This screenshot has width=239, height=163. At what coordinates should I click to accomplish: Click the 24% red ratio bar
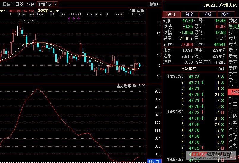click(233, 92)
